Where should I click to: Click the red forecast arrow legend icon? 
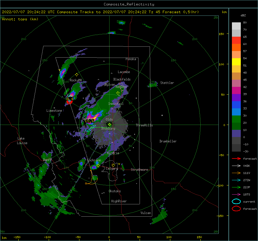(x=236, y=158)
